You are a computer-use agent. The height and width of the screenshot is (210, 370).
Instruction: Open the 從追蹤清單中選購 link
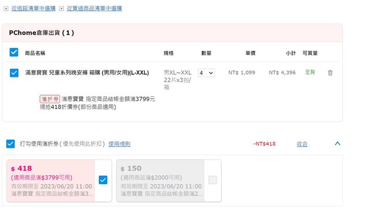point(34,9)
